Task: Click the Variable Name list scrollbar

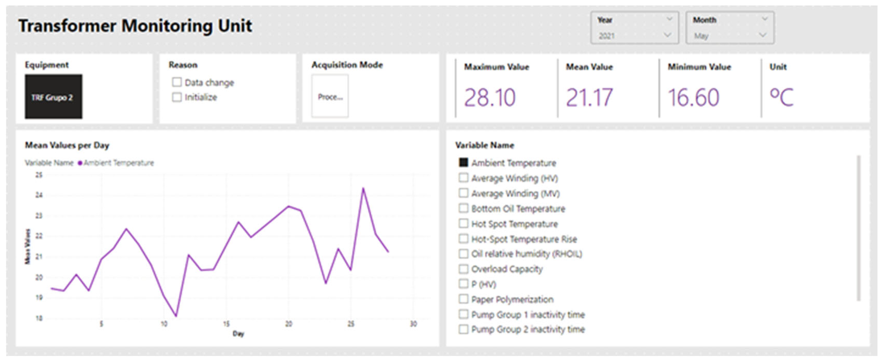Action: tap(858, 228)
